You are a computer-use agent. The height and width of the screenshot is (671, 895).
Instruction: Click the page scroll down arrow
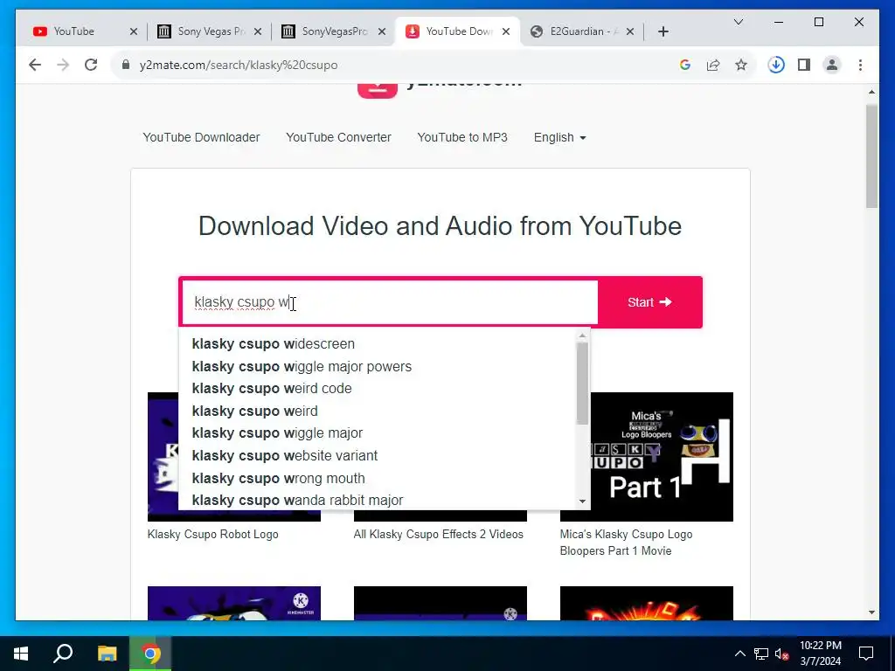[871, 612]
